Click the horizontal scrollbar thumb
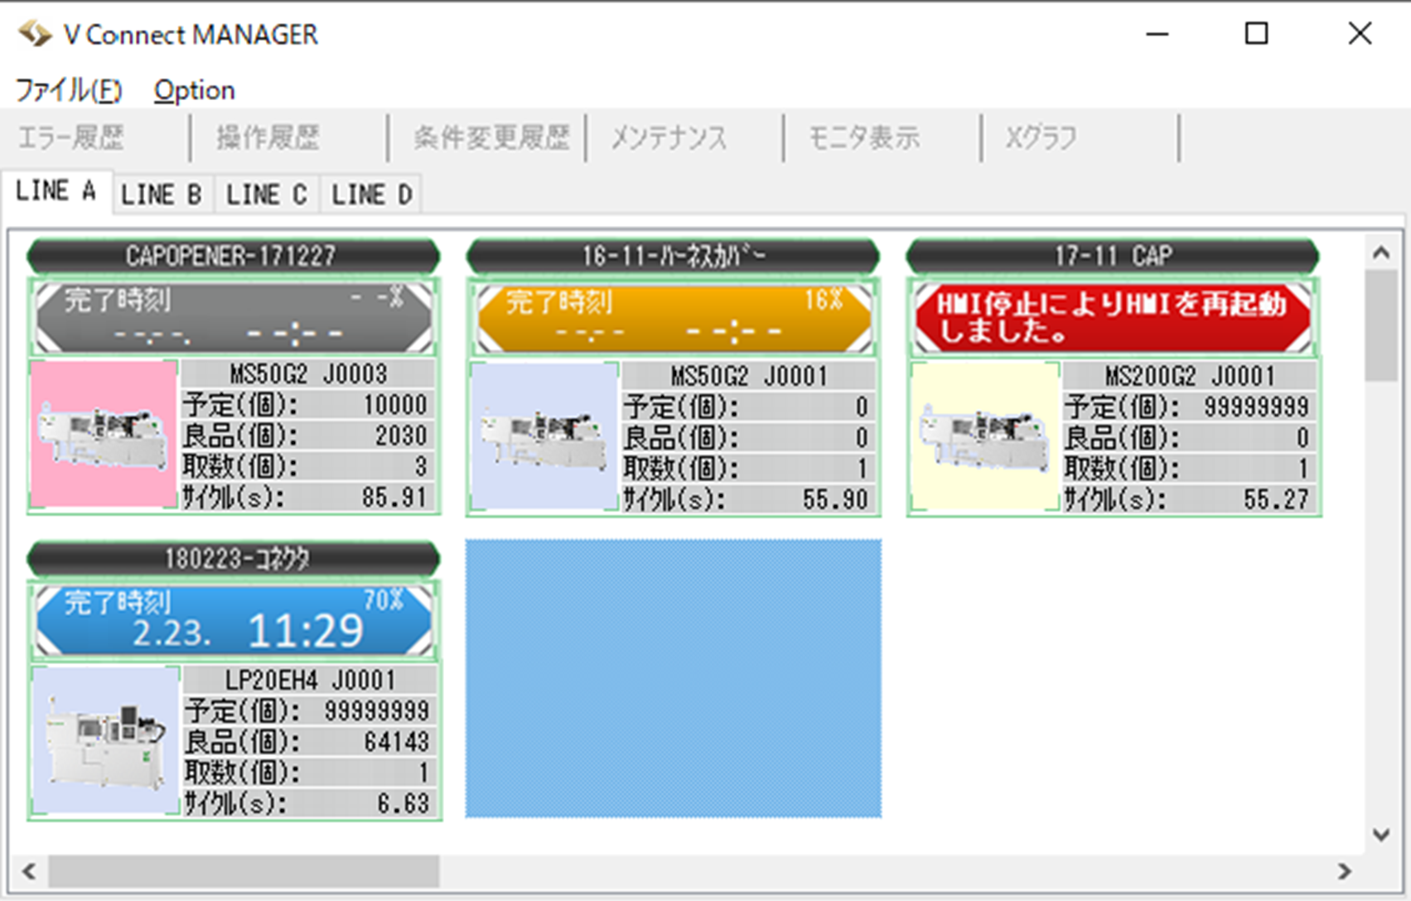The width and height of the screenshot is (1411, 901). pos(244,871)
